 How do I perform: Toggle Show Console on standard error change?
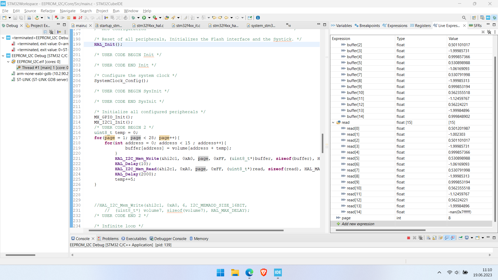(453, 238)
